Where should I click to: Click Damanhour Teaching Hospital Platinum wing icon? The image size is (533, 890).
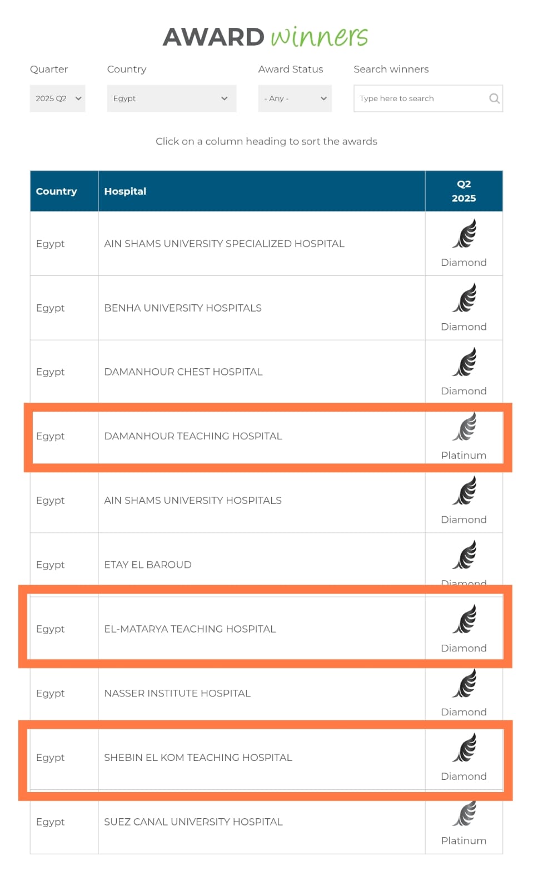click(465, 426)
